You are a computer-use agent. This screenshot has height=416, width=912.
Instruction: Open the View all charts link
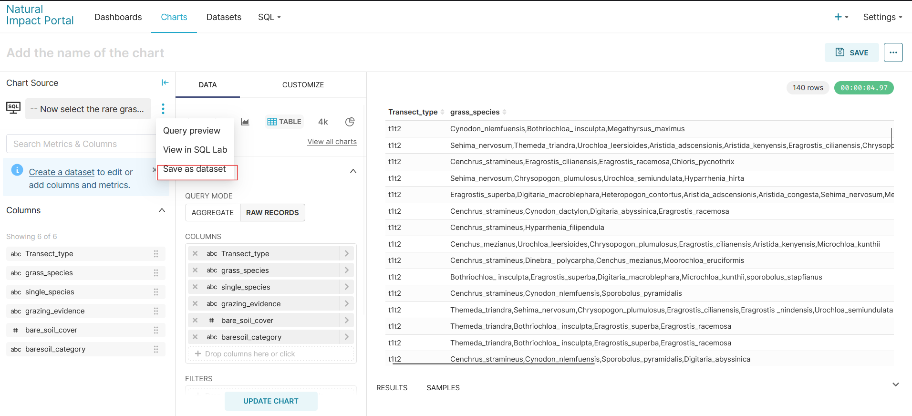[x=332, y=142]
